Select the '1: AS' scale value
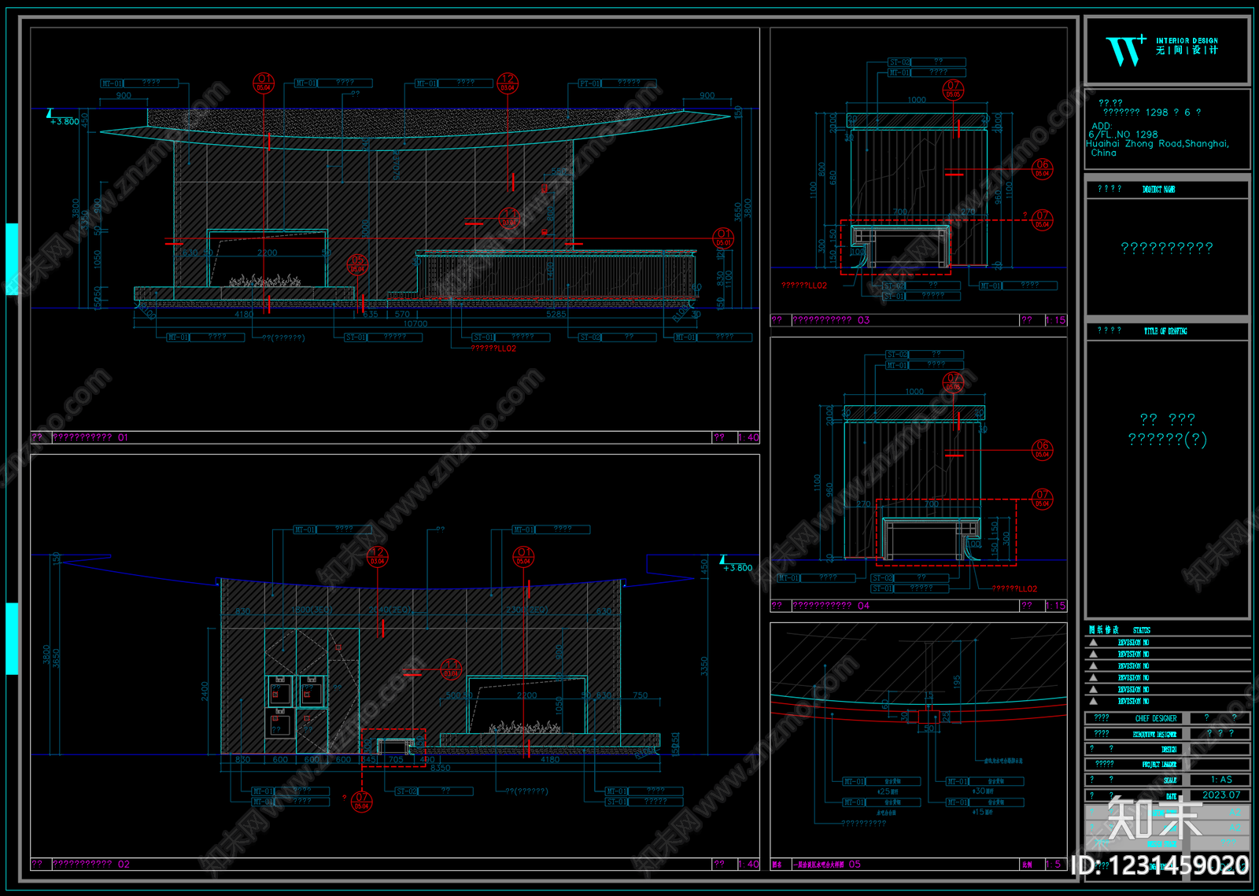Screen dimensions: 1259x896 (x=1222, y=780)
